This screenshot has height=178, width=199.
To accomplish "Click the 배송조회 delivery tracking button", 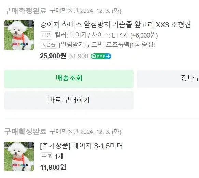I will tap(69, 79).
